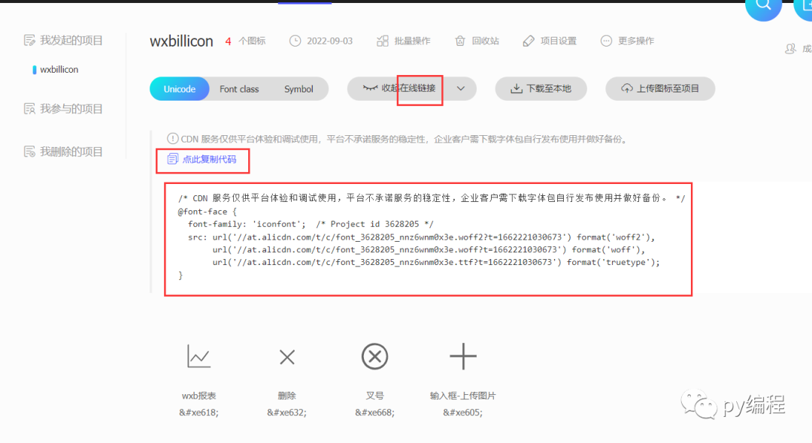Click the blue search button at top right

click(x=763, y=6)
